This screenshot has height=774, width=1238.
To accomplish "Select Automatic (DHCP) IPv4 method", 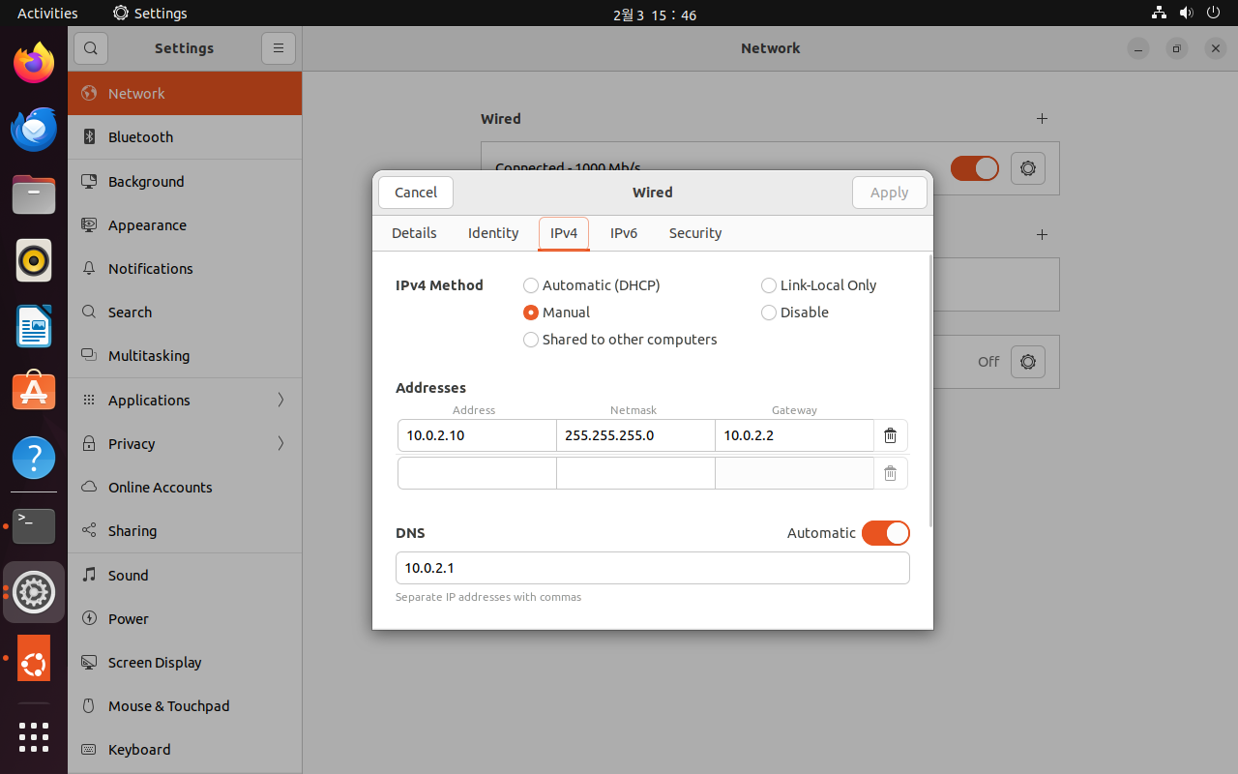I will click(592, 285).
